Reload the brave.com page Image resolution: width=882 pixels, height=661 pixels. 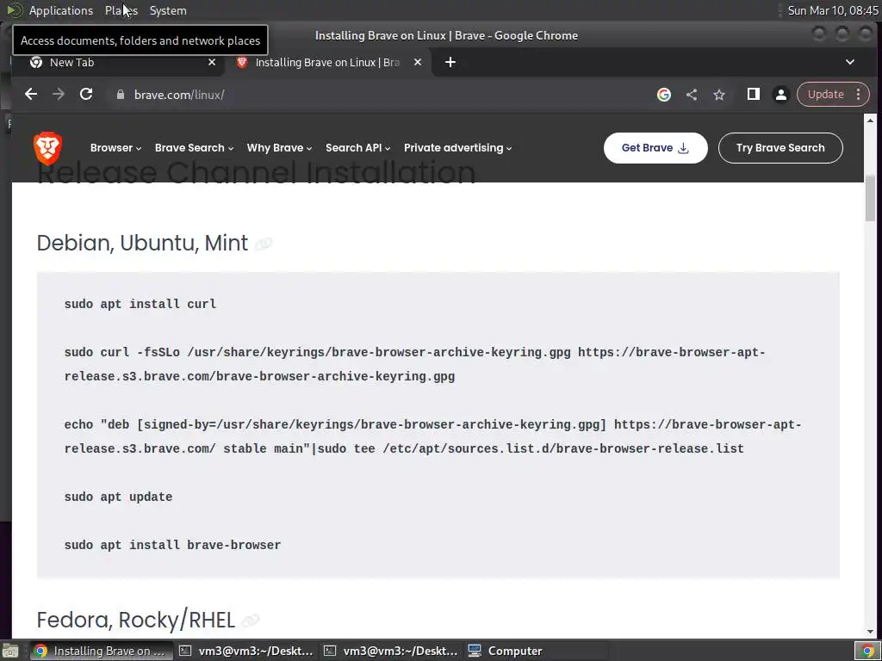[86, 95]
